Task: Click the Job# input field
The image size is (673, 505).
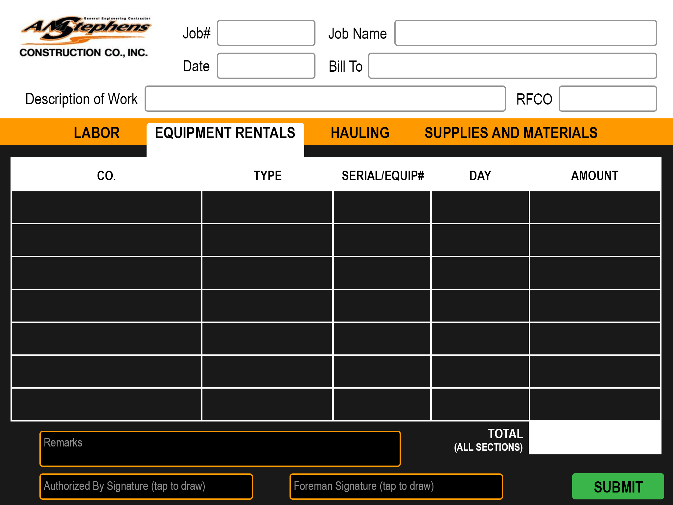Action: coord(266,33)
